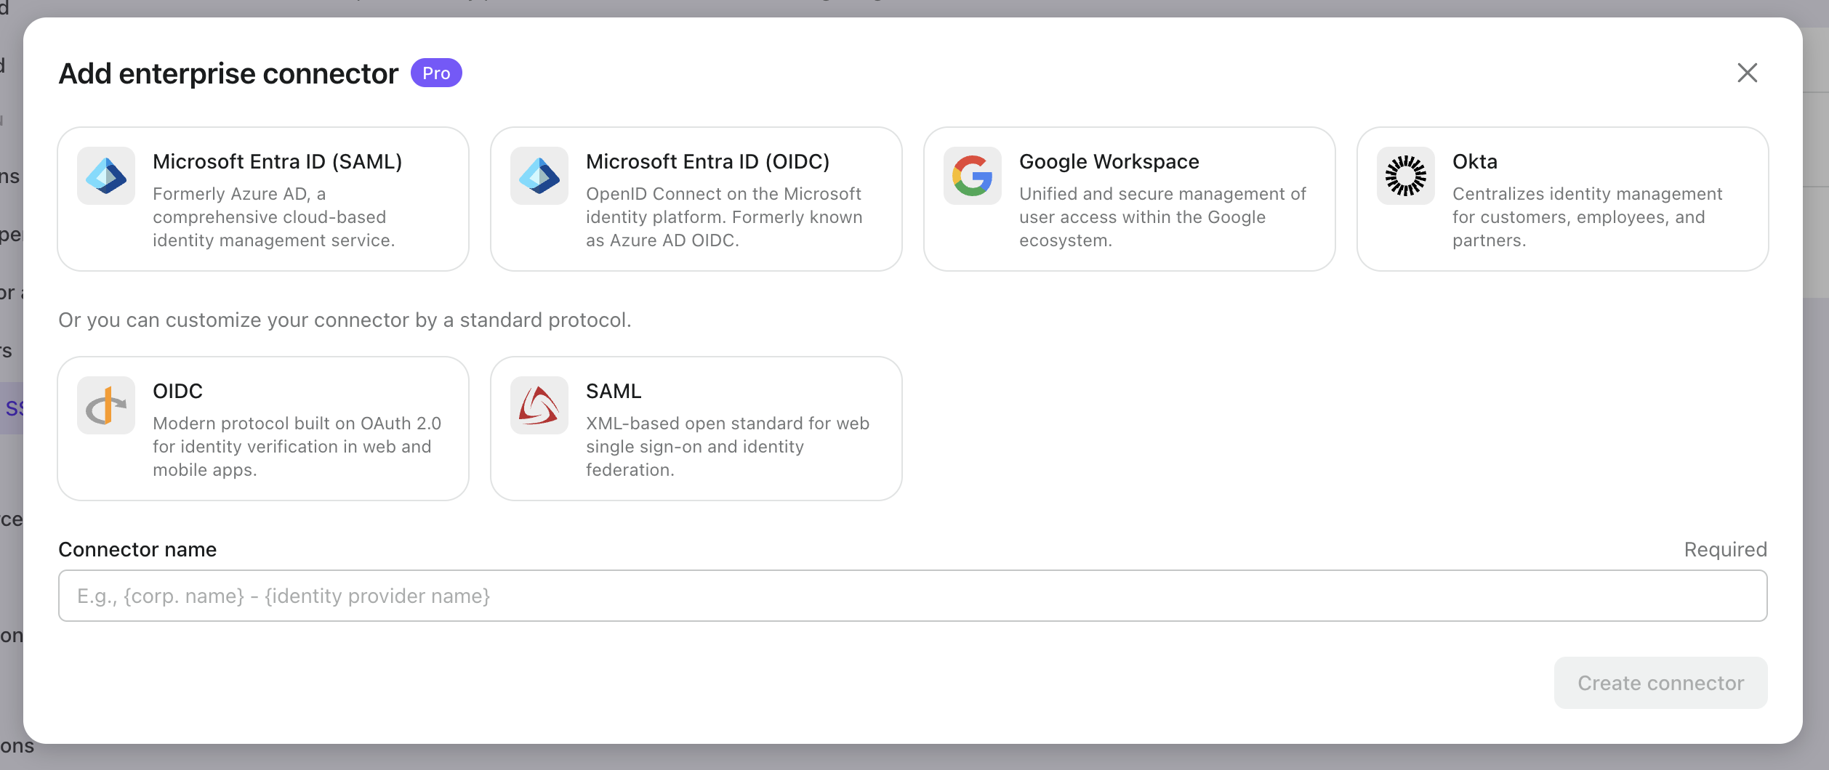Pick the Google Workspace connector title
This screenshot has width=1829, height=770.
point(1109,161)
